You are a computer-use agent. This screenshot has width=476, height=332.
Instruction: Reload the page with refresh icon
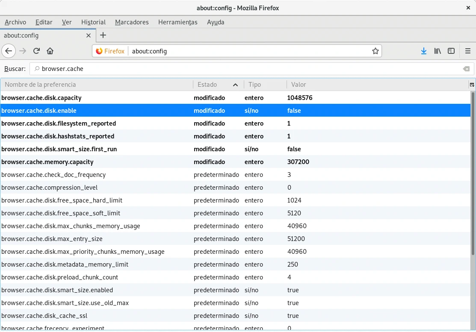pyautogui.click(x=36, y=51)
